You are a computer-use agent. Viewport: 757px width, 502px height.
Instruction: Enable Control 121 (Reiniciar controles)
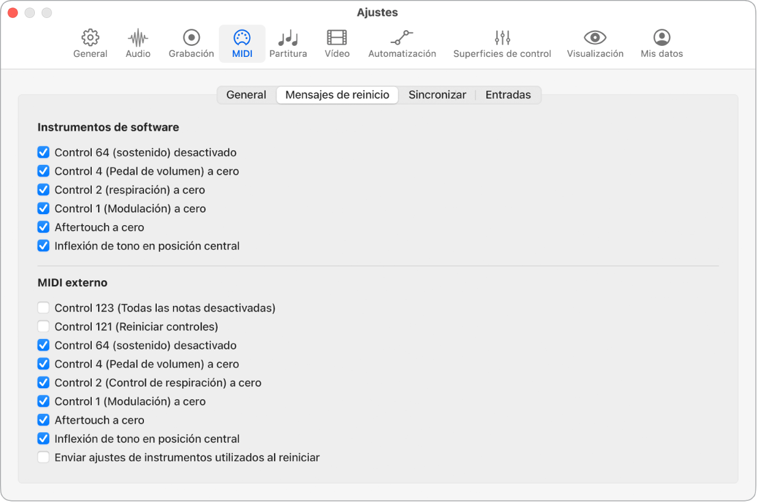(x=44, y=326)
